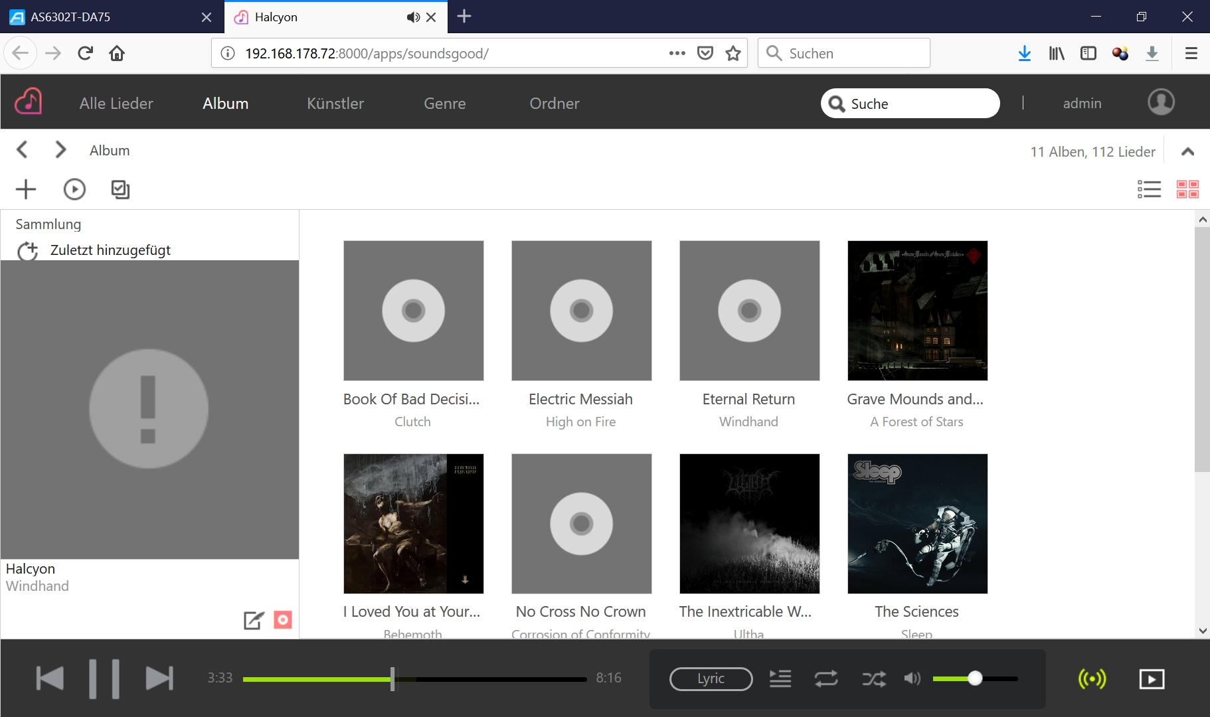1210x717 pixels.
Task: Activate the multi-select checkbox icon
Action: click(x=120, y=189)
